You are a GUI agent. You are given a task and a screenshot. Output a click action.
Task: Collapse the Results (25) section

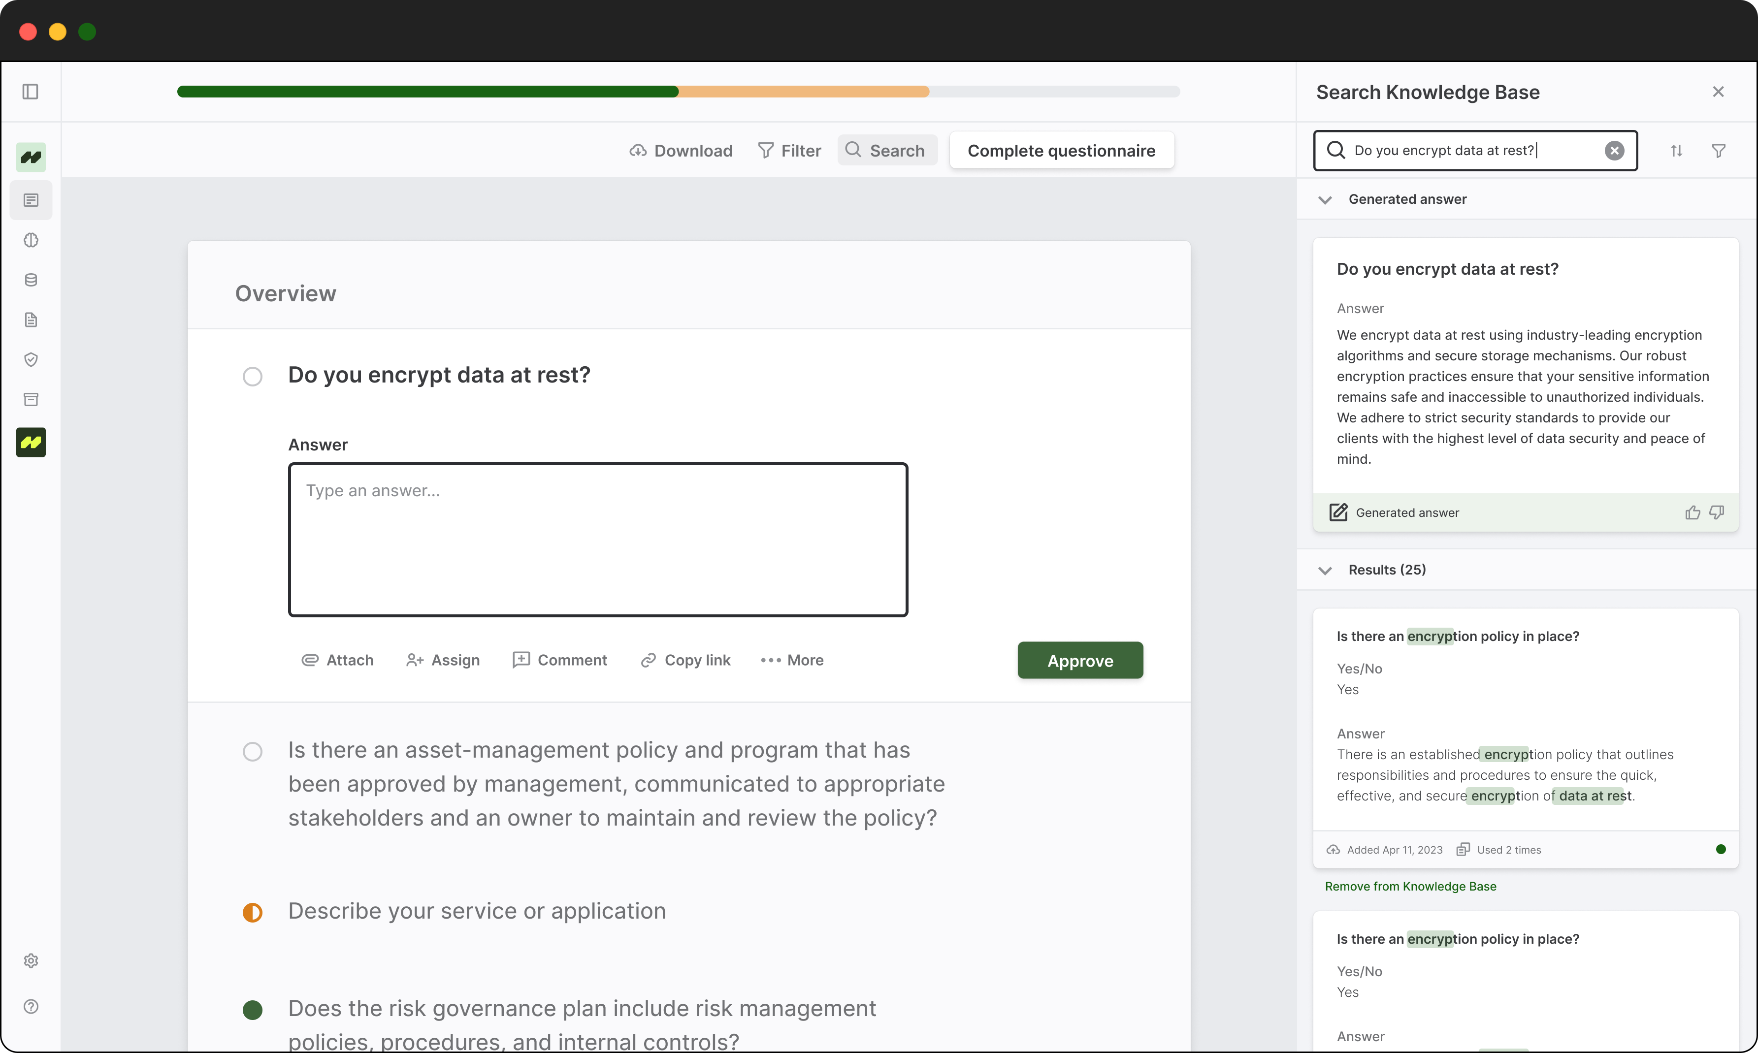(x=1324, y=570)
